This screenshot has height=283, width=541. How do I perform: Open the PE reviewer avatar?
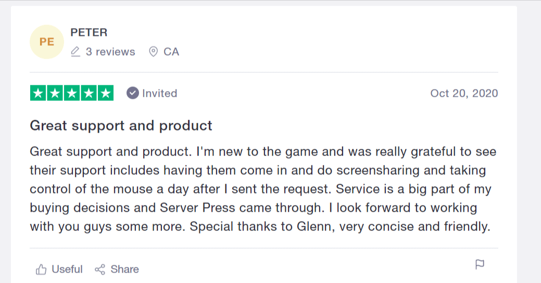(x=47, y=42)
